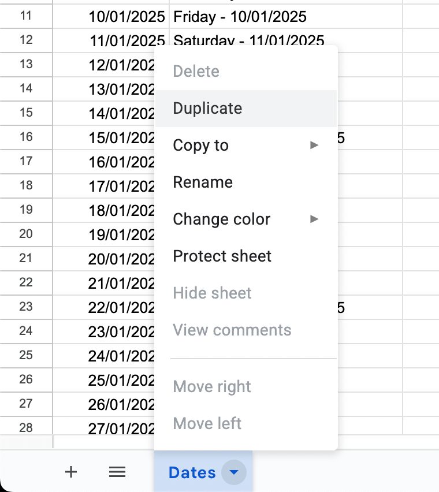Choose Move right in the menu
This screenshot has width=439, height=492.
[x=211, y=387]
